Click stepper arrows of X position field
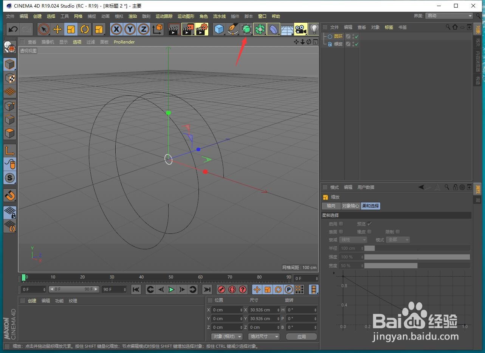This screenshot has width=485, height=353. (241, 310)
